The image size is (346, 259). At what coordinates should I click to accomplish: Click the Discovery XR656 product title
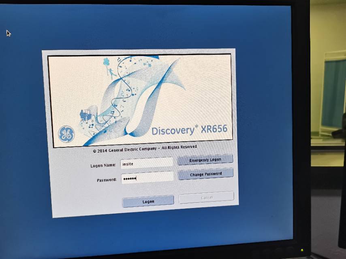[x=189, y=130]
